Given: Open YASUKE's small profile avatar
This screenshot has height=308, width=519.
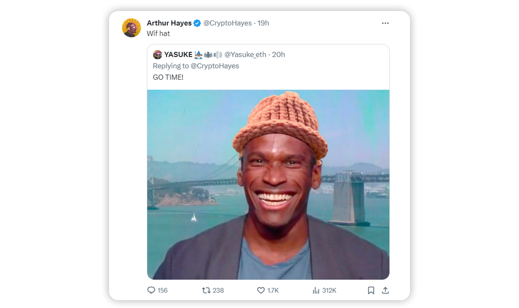Looking at the screenshot, I should (157, 54).
